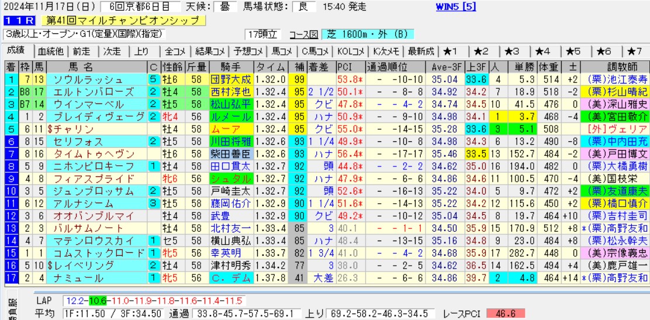Viewport: 650px width, 320px height.
Task: Click the blue finish position 1 cell
Action: 11,79
